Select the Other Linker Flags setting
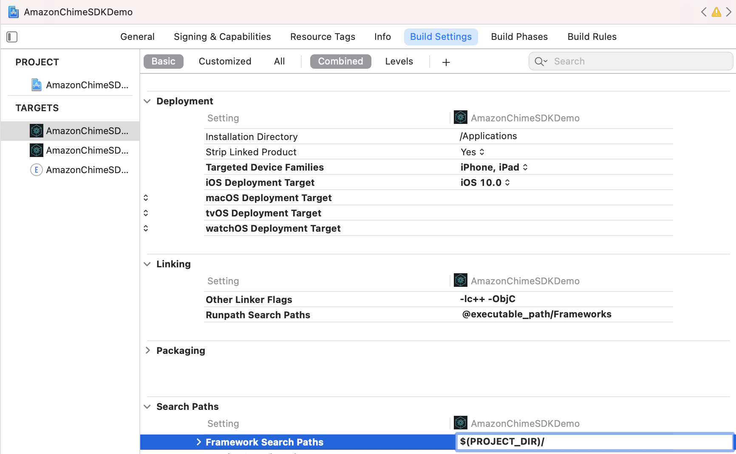Screen dimensions: 736x454 click(249, 300)
